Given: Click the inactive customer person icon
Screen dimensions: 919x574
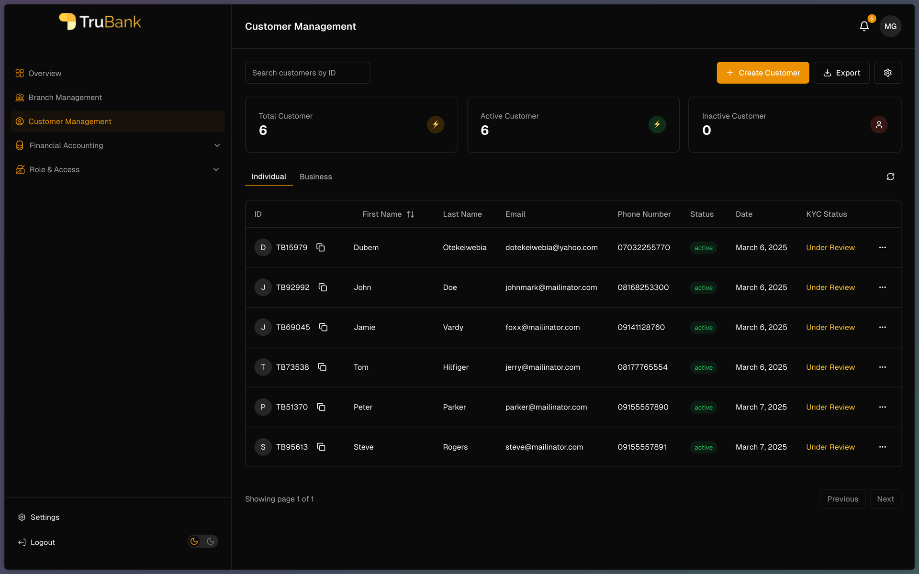Looking at the screenshot, I should point(878,124).
